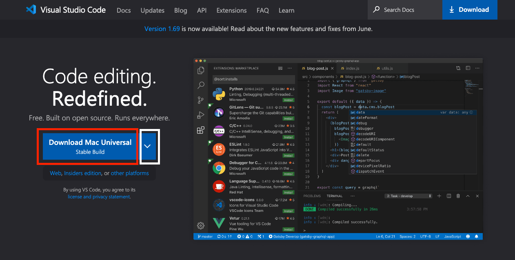Open the Docs page from the navigation bar
The height and width of the screenshot is (260, 515).
pos(124,10)
